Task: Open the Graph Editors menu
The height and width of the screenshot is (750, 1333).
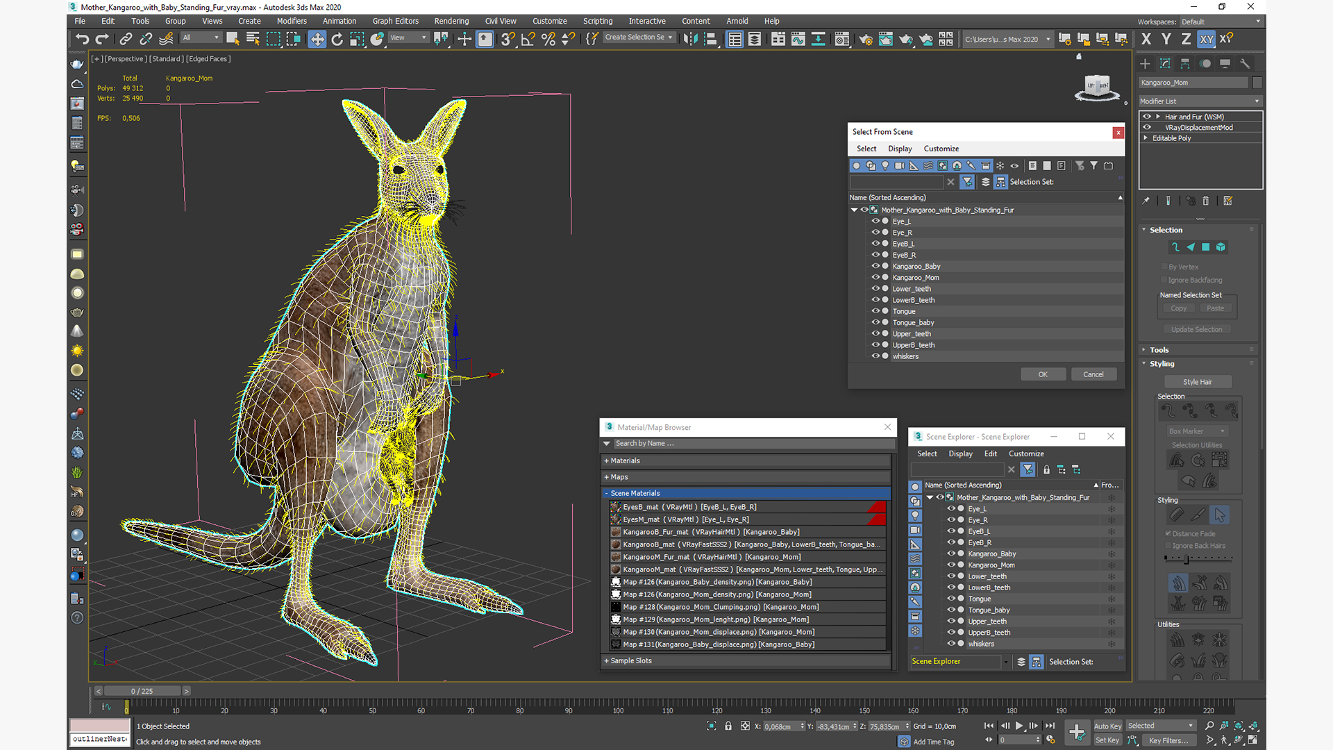Action: [x=396, y=21]
